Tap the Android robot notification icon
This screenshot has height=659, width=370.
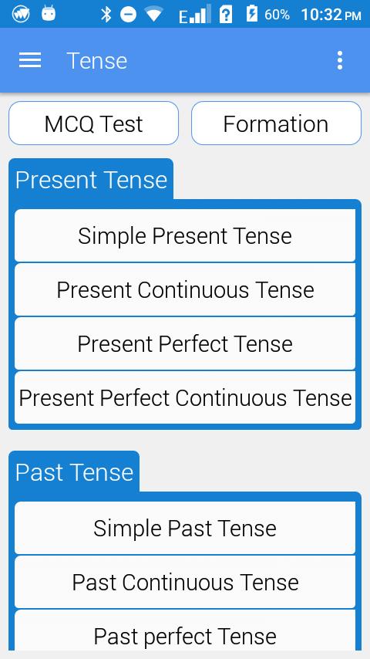pos(49,15)
